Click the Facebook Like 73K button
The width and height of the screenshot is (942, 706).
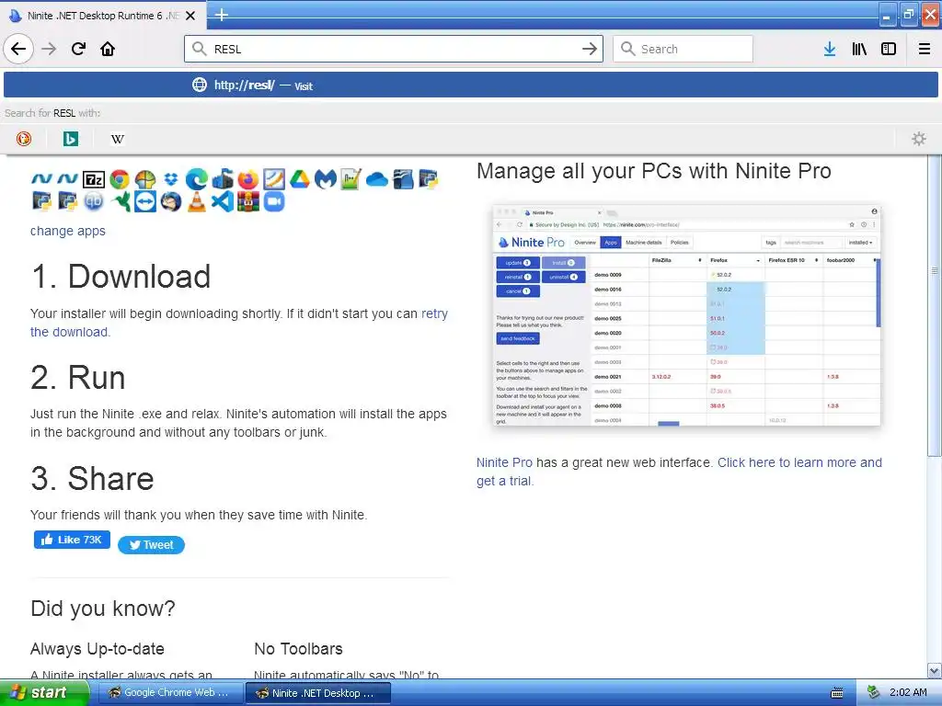tap(72, 540)
